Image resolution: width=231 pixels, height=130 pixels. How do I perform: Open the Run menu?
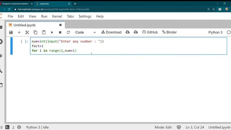coord(44,16)
